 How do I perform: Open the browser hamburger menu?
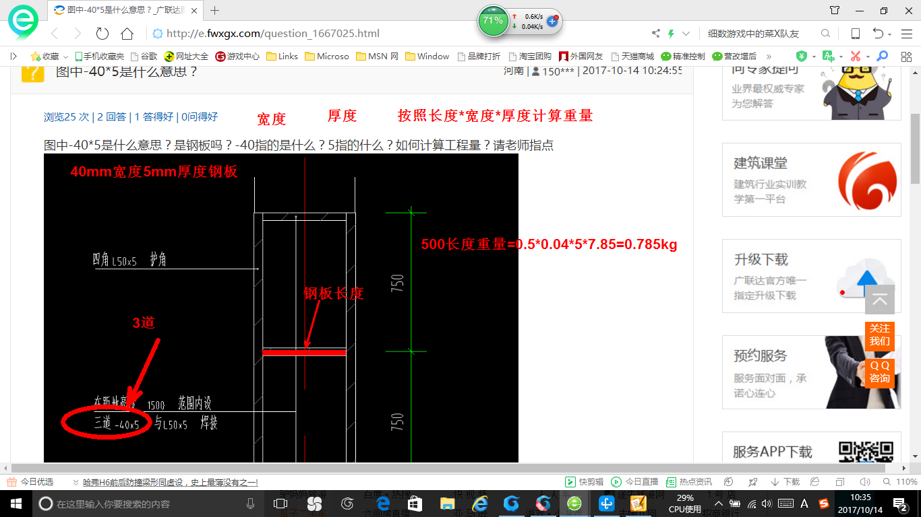(906, 34)
